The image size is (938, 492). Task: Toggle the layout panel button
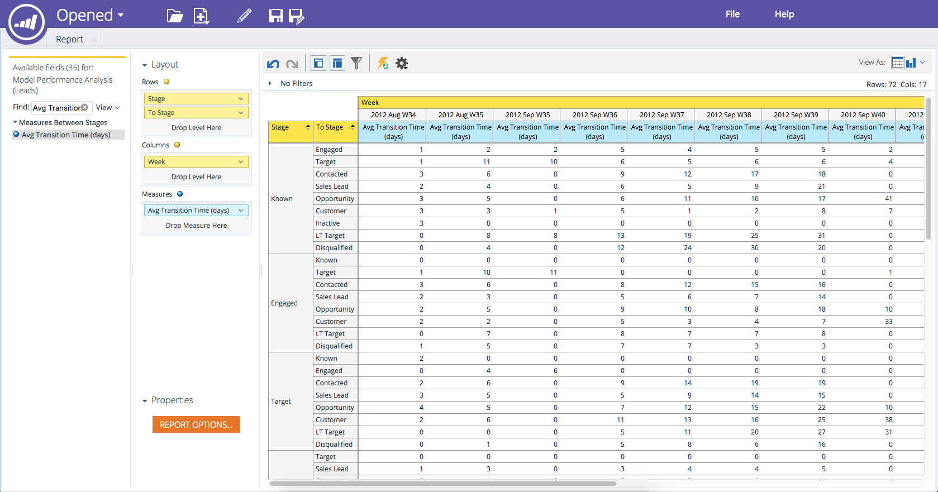tap(337, 63)
